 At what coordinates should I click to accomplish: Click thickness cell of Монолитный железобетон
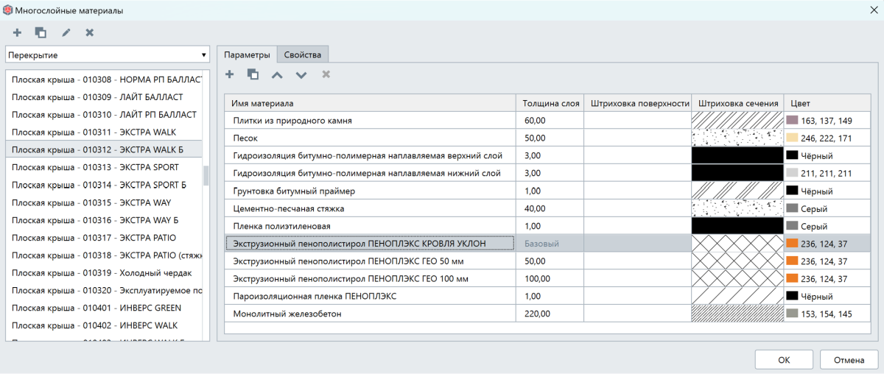(x=551, y=314)
